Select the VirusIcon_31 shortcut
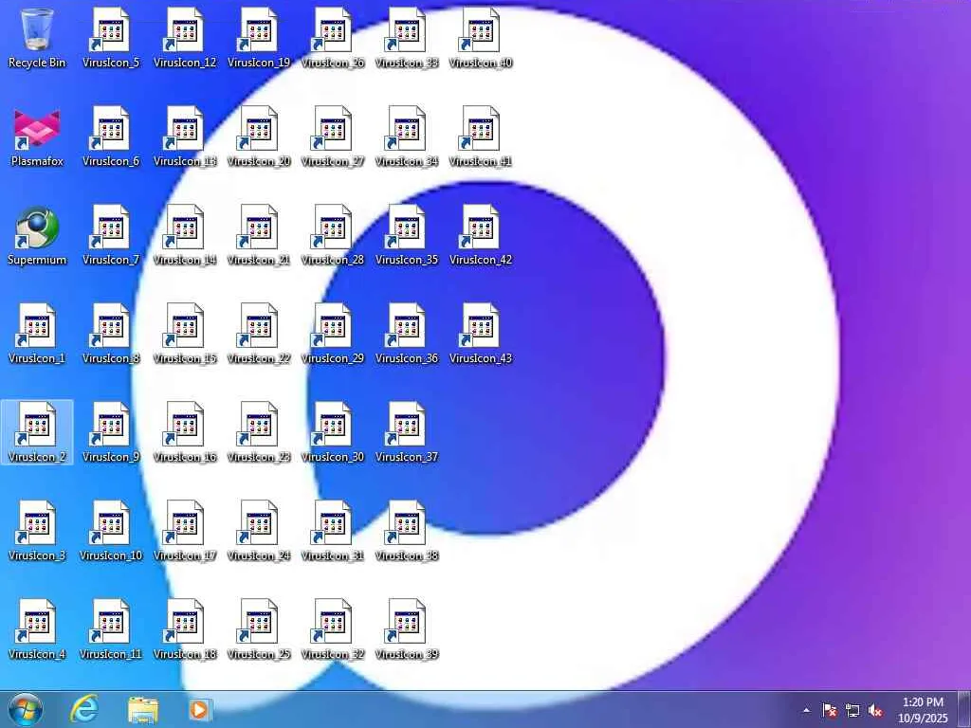 point(333,531)
